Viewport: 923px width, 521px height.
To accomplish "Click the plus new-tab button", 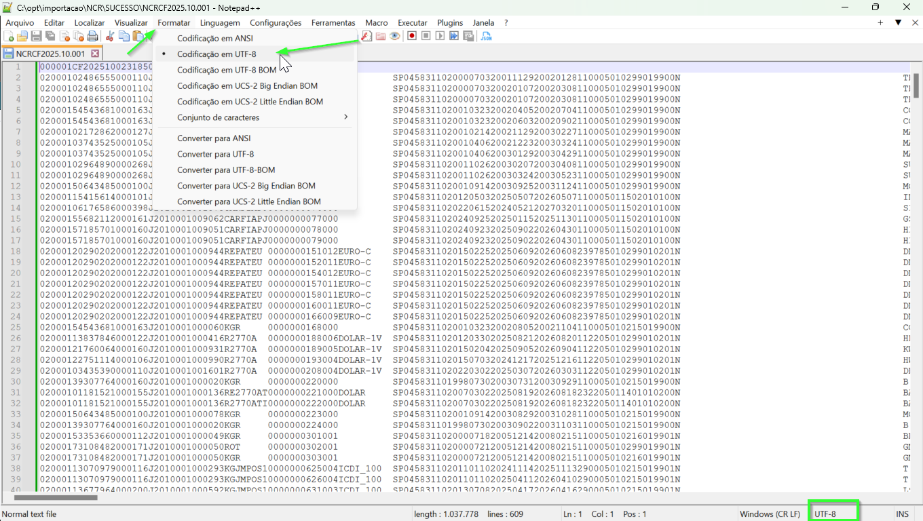I will 880,22.
